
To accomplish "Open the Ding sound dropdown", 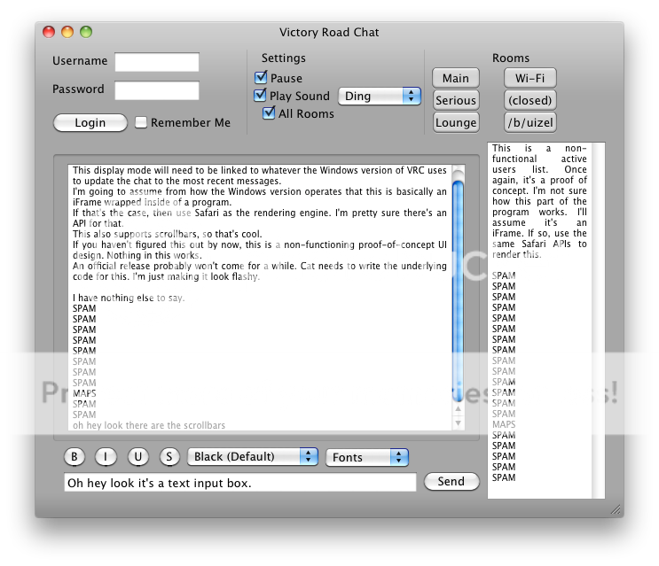I will tap(380, 96).
